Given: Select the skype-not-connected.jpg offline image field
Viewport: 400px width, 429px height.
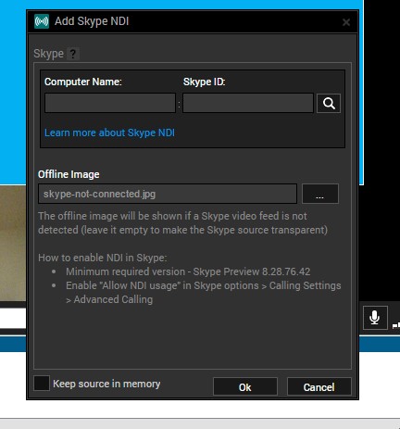Looking at the screenshot, I should (168, 194).
